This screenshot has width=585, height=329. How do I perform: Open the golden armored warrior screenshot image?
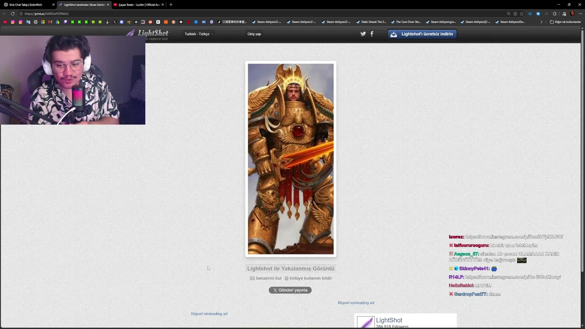coord(291,159)
